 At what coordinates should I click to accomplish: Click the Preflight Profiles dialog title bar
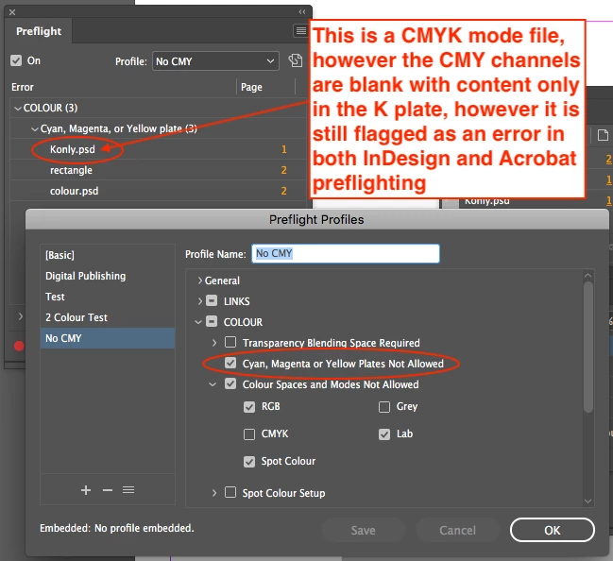pyautogui.click(x=316, y=219)
